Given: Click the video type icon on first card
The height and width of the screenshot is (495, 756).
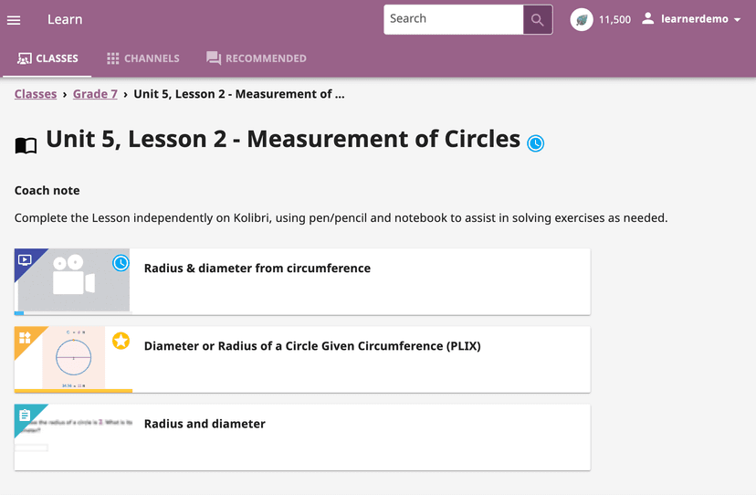Looking at the screenshot, I should [x=25, y=259].
